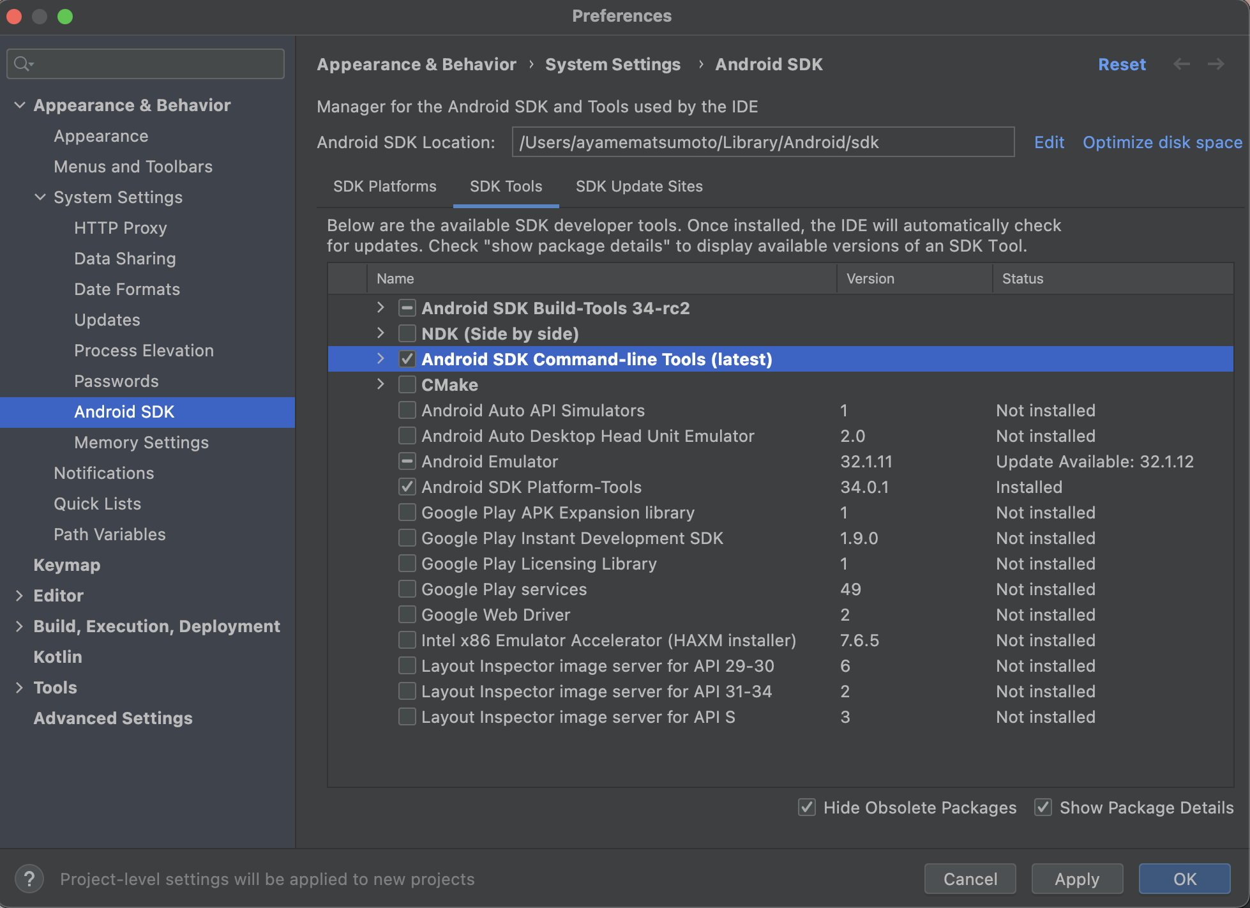Expand Android SDK Build-Tools 34-rc2 row

pyautogui.click(x=380, y=308)
